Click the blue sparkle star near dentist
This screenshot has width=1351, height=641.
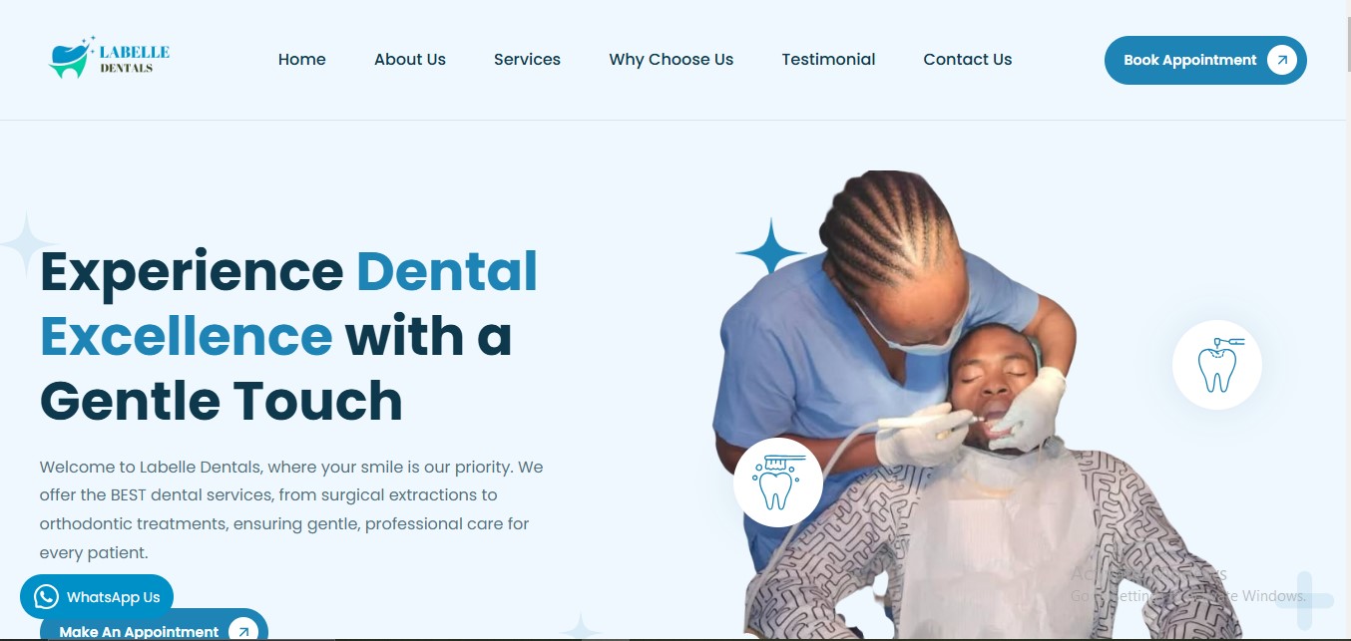click(x=769, y=246)
